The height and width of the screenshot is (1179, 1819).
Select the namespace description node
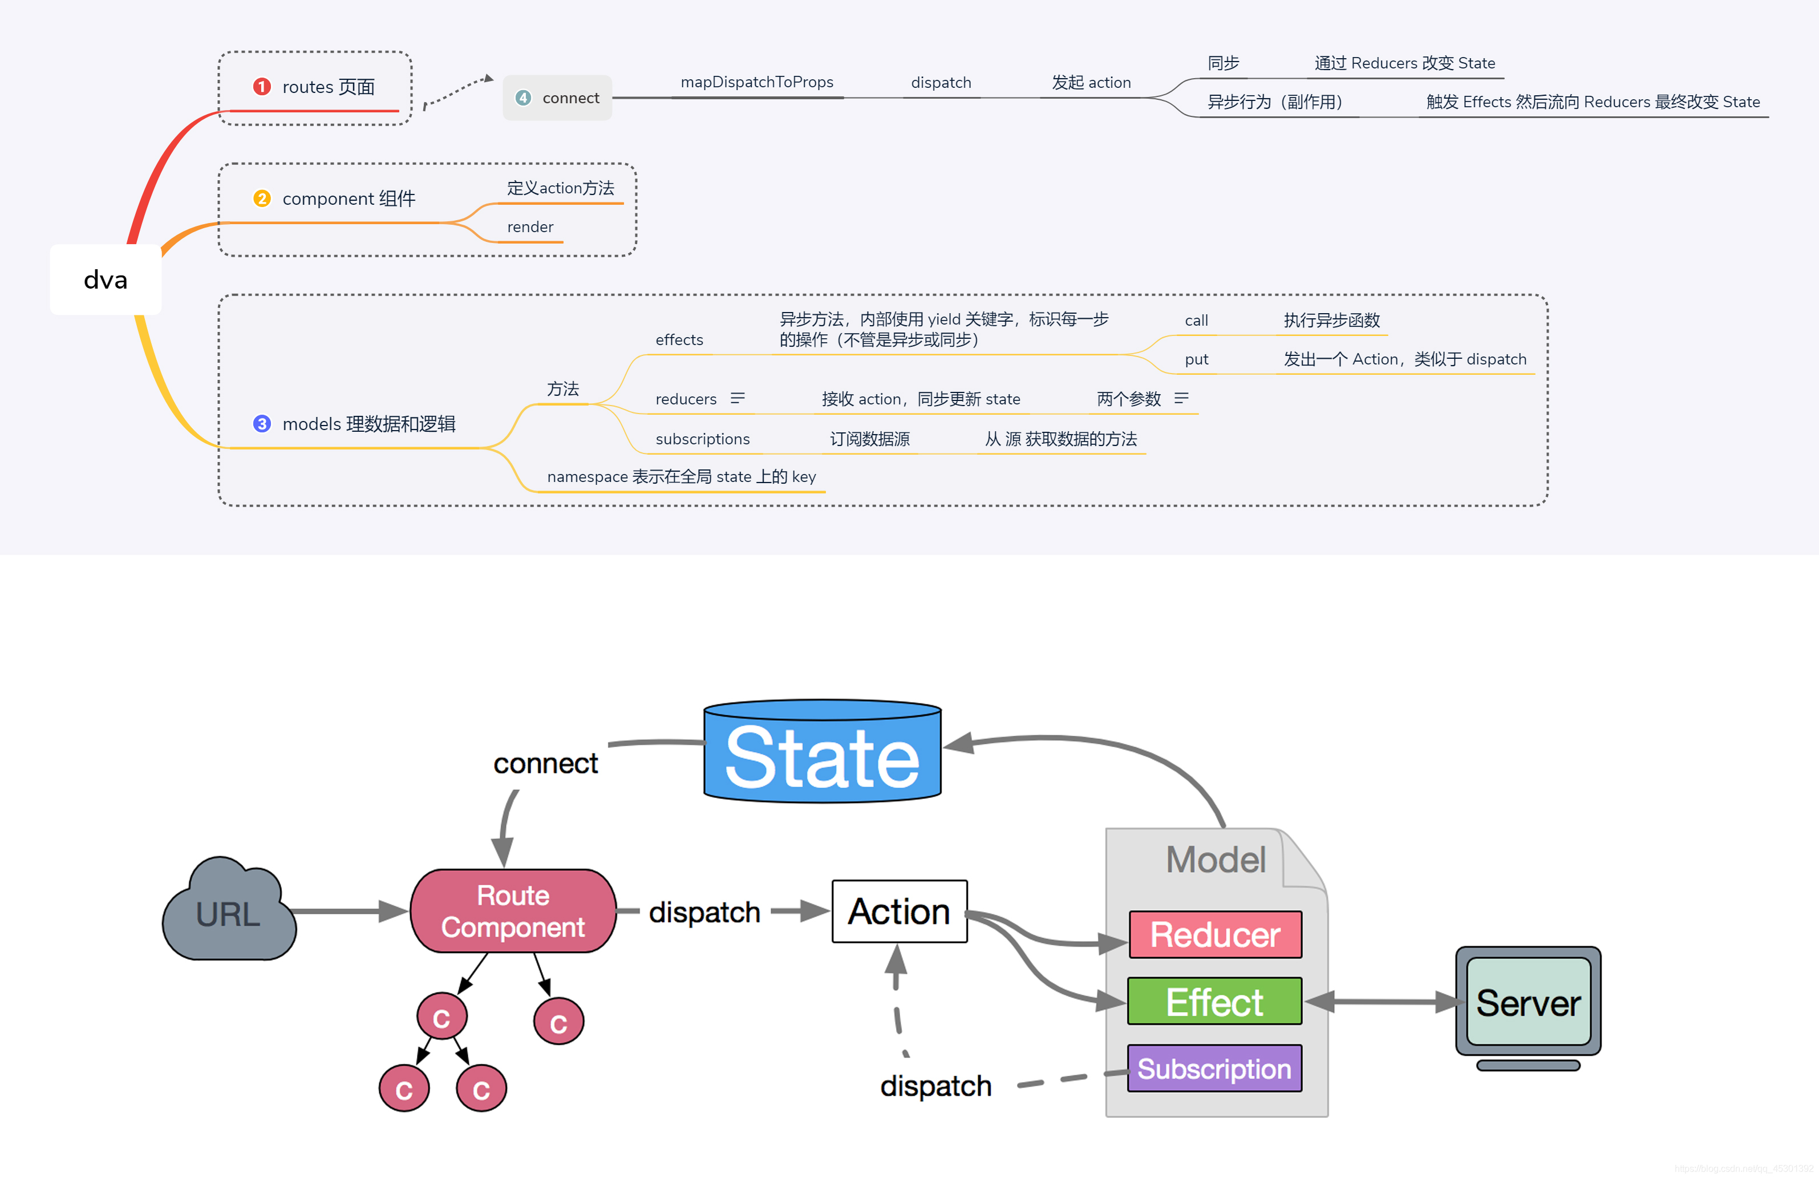[x=681, y=477]
